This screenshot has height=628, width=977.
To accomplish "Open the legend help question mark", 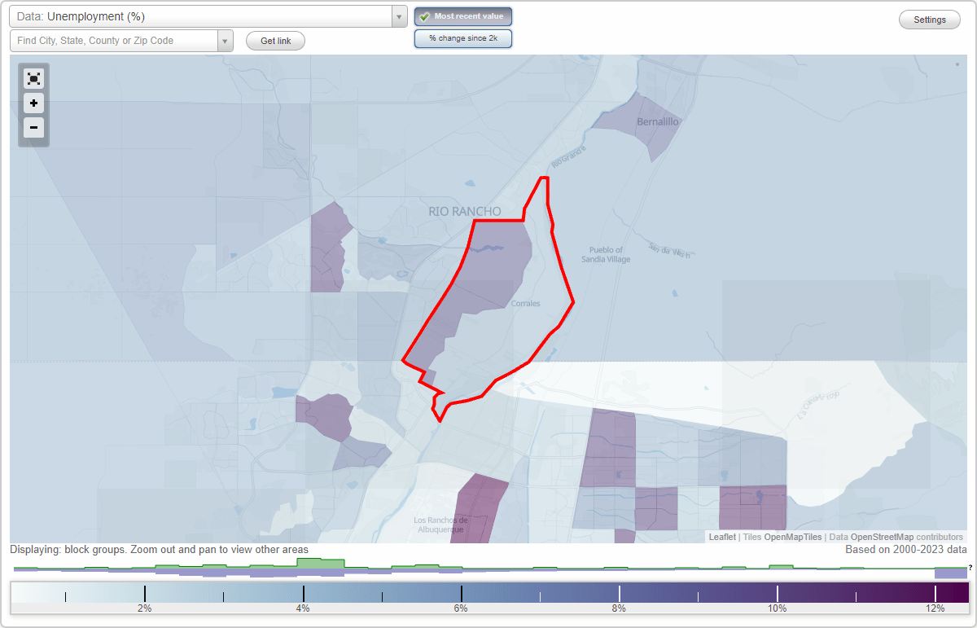I will [970, 568].
